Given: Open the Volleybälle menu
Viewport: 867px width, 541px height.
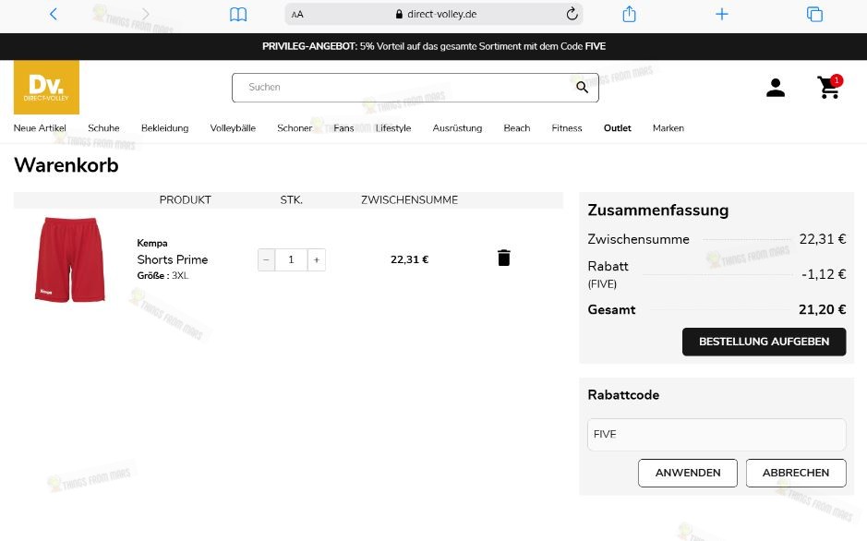Looking at the screenshot, I should (232, 127).
